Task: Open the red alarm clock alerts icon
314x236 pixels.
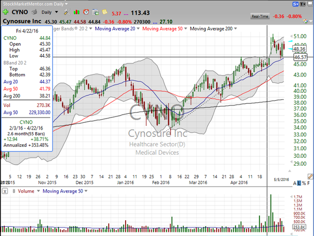Action: coord(86,12)
